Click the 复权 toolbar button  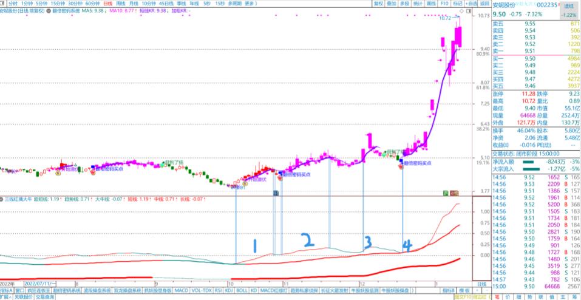[378, 3]
